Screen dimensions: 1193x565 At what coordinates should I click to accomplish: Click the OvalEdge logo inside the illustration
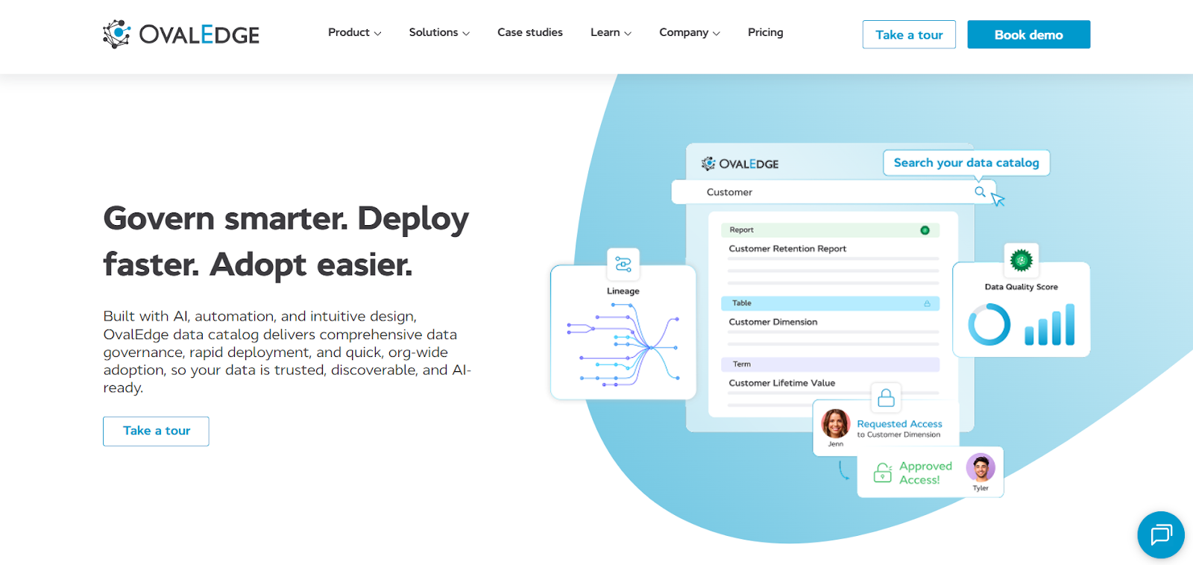pos(740,164)
